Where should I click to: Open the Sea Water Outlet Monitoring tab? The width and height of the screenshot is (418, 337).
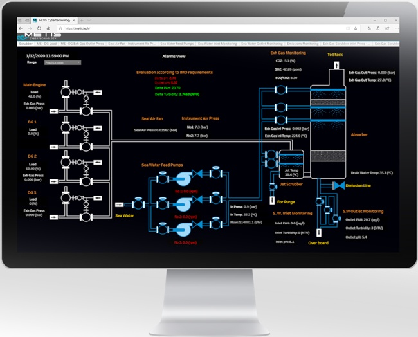tap(262, 44)
